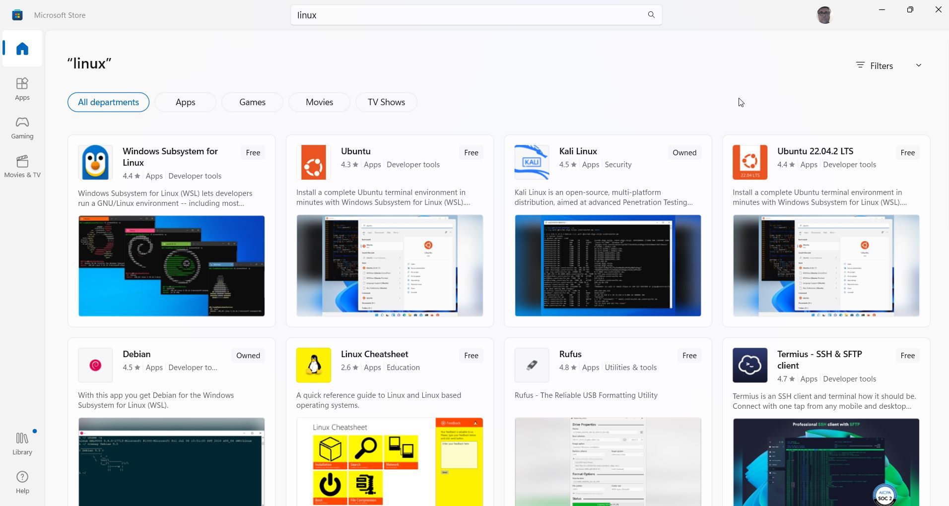The height and width of the screenshot is (506, 949).
Task: Click the Kali Linux 4.5 star rating
Action: [x=567, y=165]
